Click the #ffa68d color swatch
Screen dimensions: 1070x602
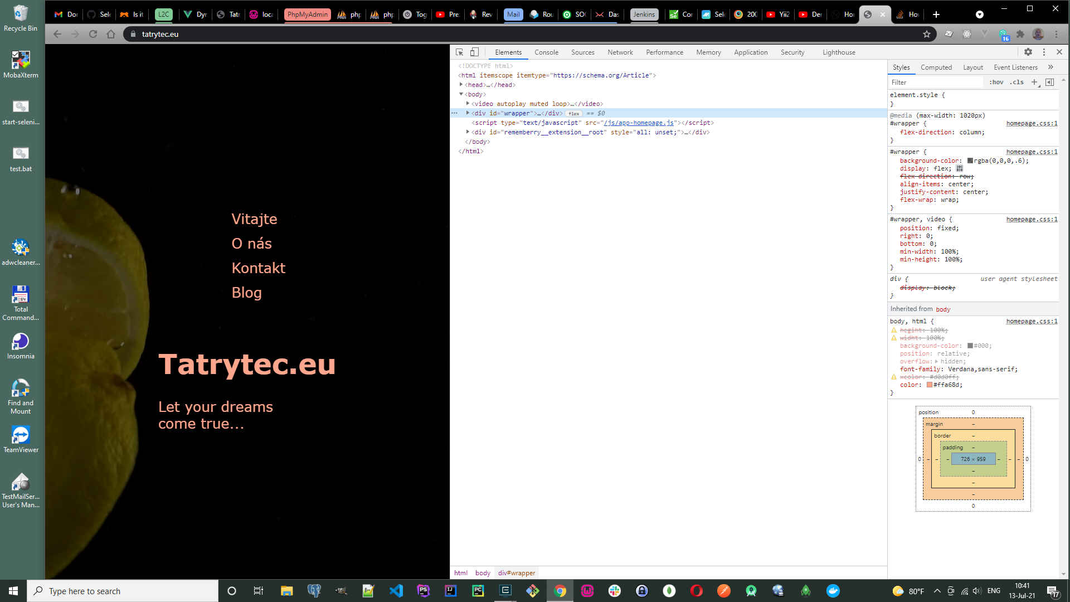(x=930, y=385)
